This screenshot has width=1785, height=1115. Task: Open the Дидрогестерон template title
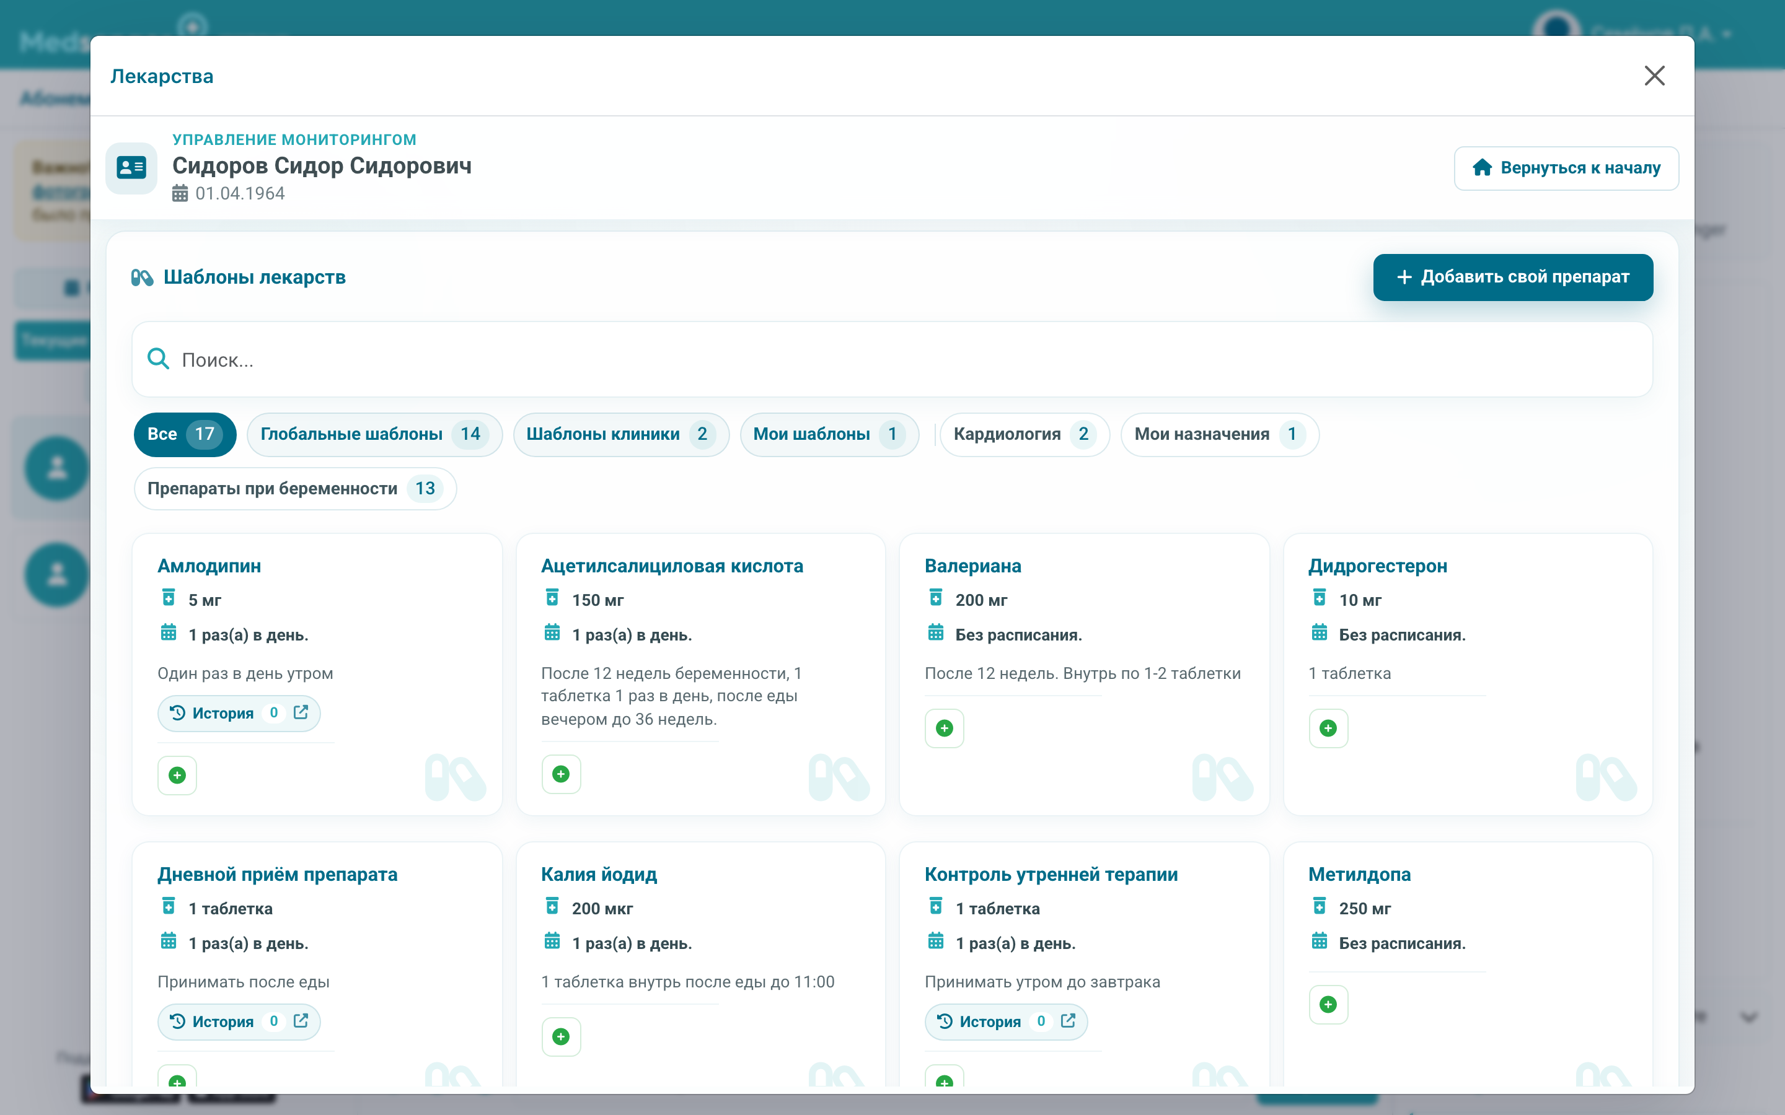tap(1378, 566)
